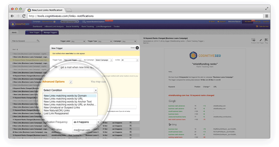Open Rank Tracking menu item
Image resolution: width=279 pixels, height=147 pixels.
point(87,26)
